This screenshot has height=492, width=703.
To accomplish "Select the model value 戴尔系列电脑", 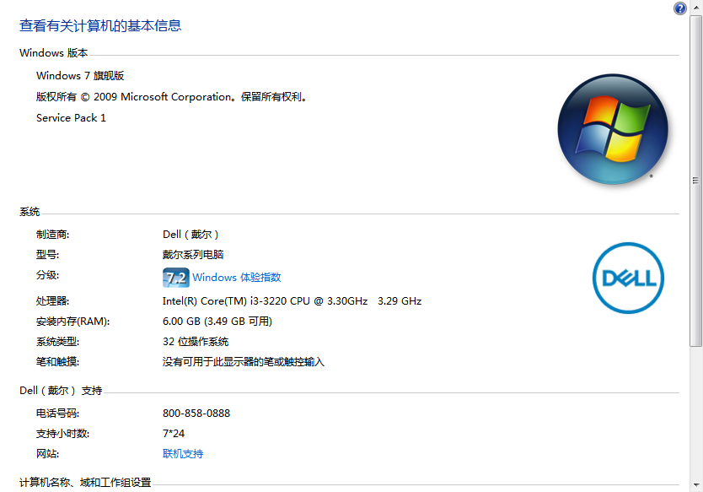I will (x=193, y=255).
